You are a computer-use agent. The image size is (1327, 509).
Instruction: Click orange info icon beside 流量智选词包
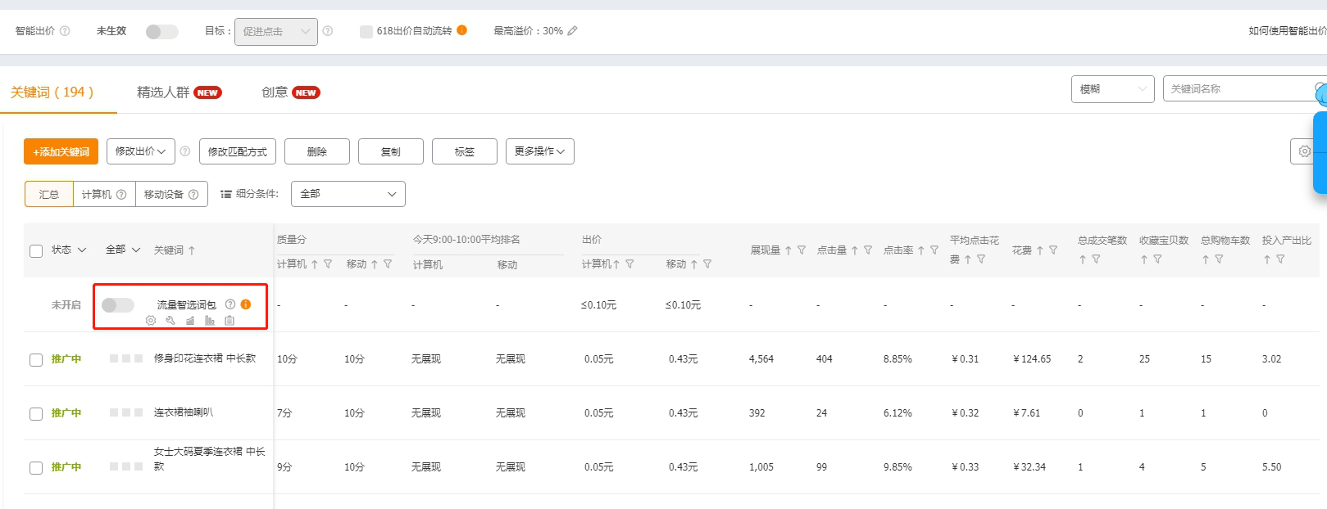click(246, 304)
